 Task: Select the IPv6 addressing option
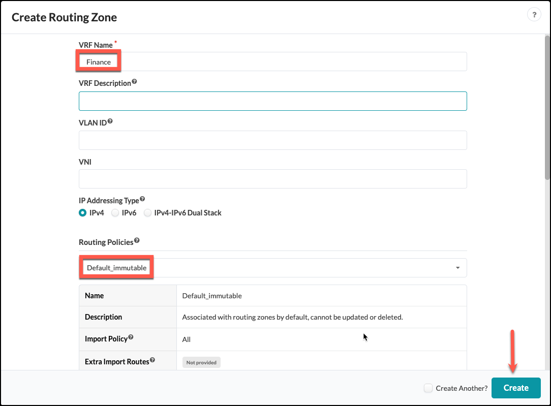click(115, 213)
